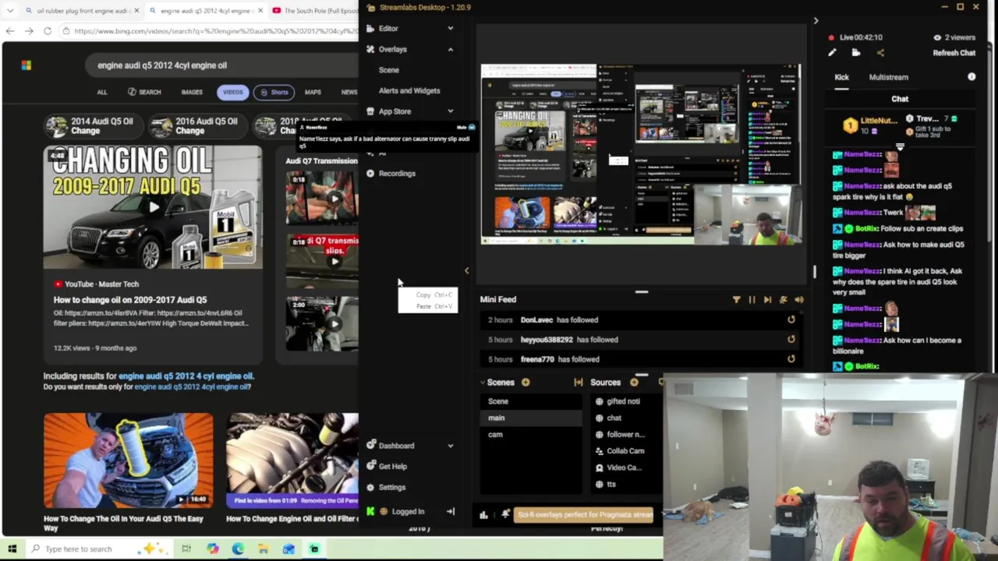Click the logout arrow icon
This screenshot has width=998, height=561.
(x=450, y=512)
